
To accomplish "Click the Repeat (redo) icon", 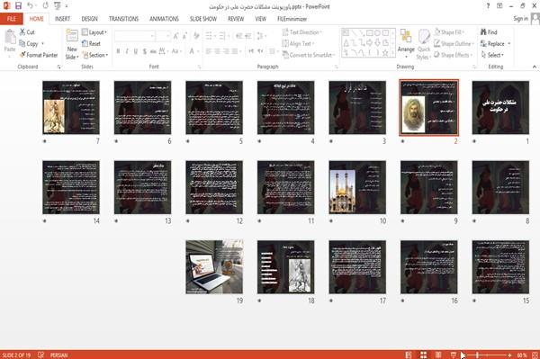I will coord(46,6).
